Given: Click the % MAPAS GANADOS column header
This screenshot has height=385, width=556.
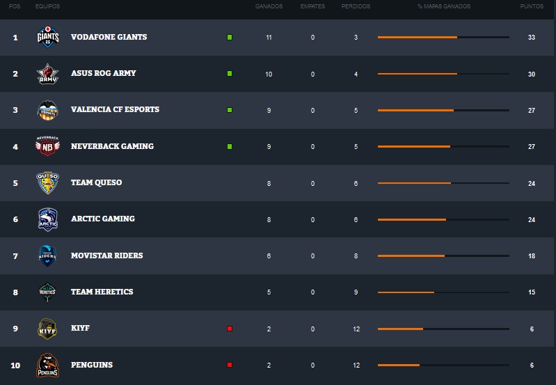Looking at the screenshot, I should pyautogui.click(x=444, y=6).
